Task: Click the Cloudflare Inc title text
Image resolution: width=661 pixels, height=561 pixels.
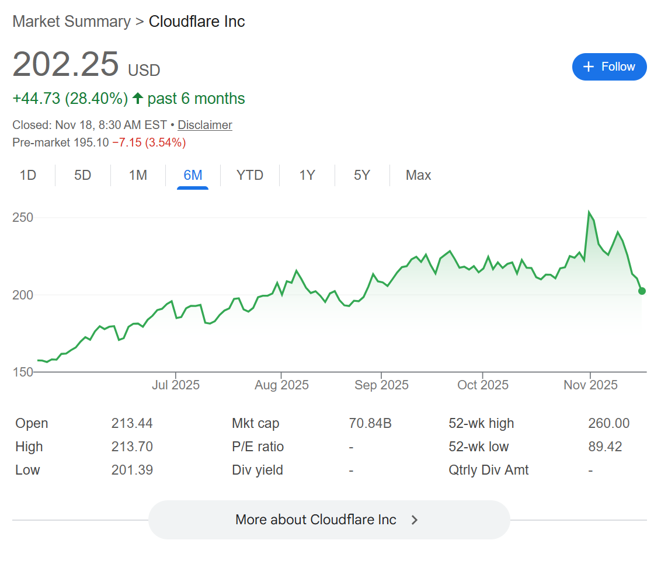Action: point(197,22)
